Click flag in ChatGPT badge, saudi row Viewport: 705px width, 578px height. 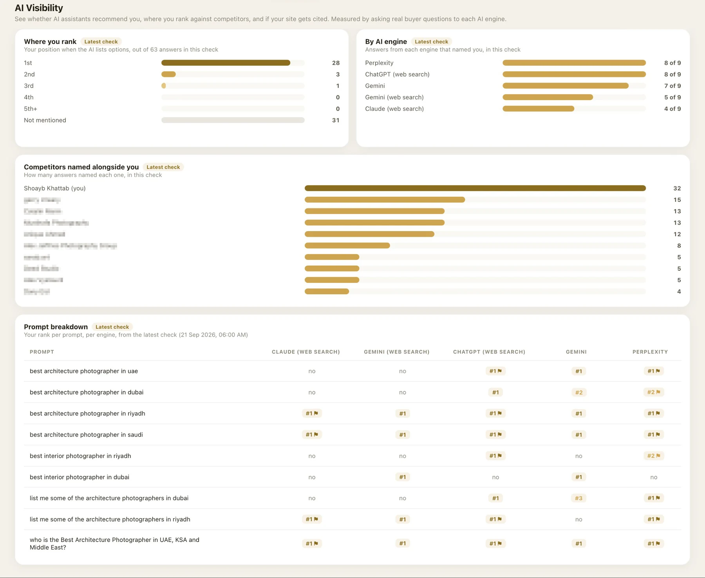coord(500,434)
